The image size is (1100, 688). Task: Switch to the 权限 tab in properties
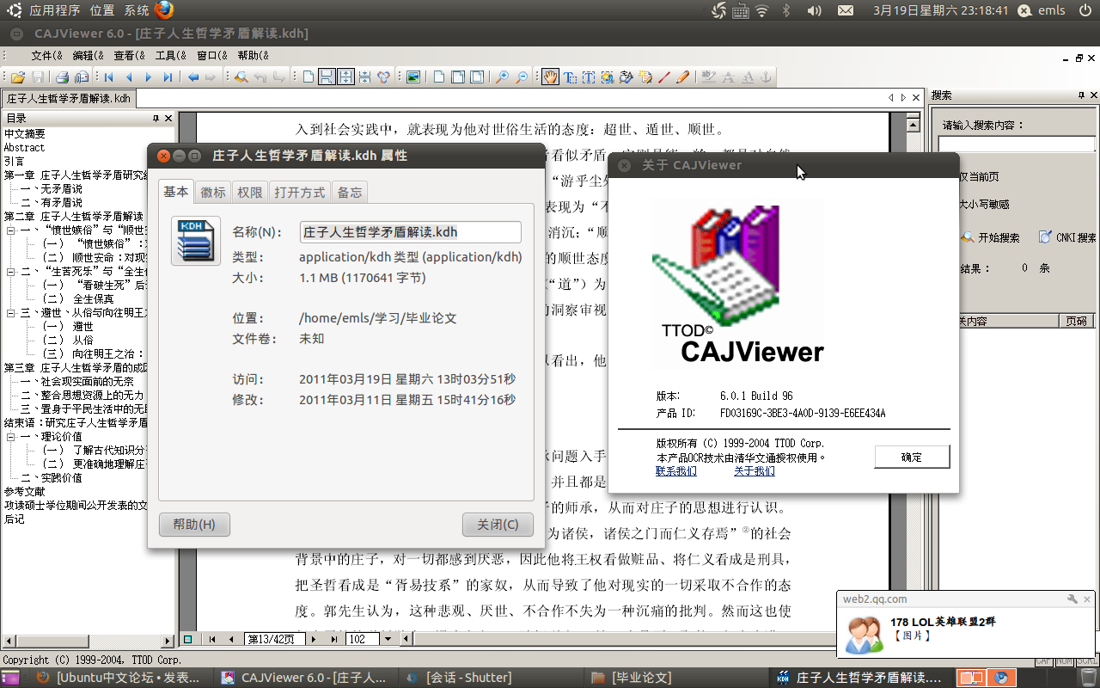pyautogui.click(x=250, y=193)
